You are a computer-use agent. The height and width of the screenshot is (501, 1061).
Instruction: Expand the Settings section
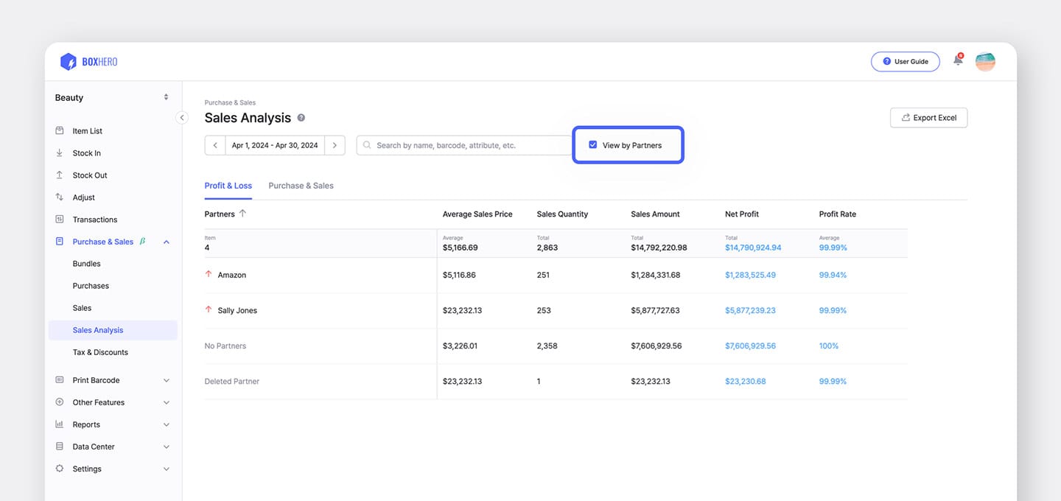coord(87,469)
